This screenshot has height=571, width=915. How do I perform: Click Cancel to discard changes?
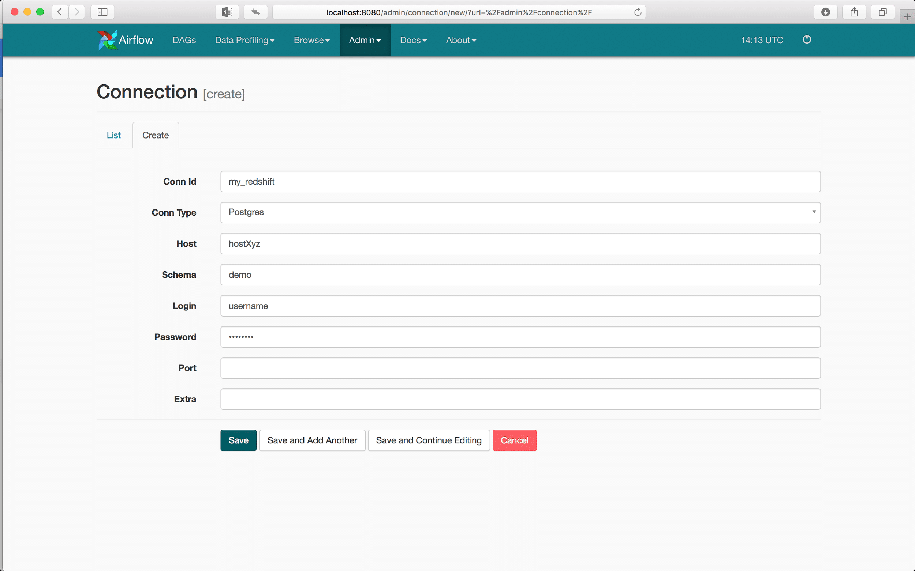point(515,440)
